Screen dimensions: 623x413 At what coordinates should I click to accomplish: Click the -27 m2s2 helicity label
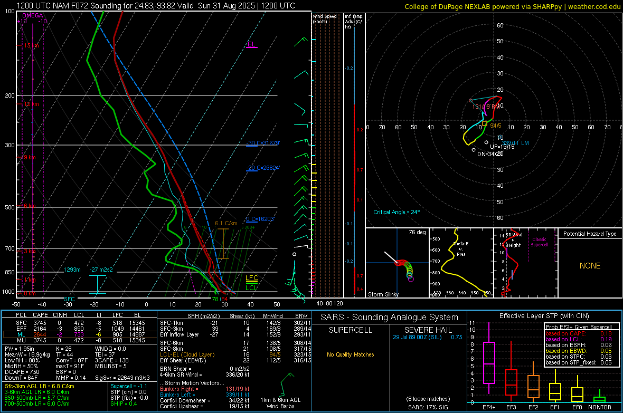101,270
